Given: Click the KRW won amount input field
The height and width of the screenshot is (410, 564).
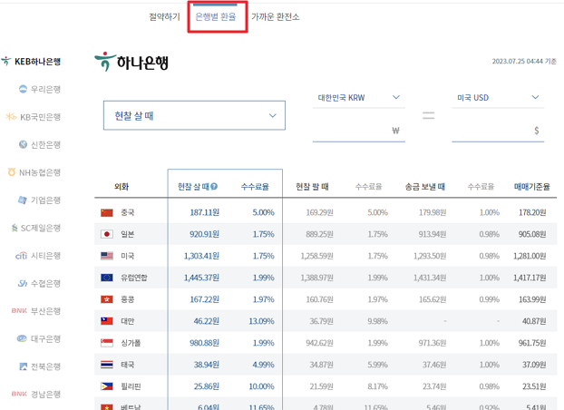Looking at the screenshot, I should 359,131.
